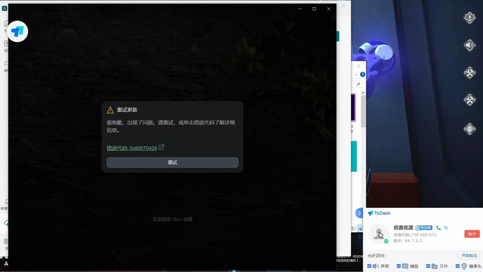Toggle the 声音 sound access checkbox

(369, 266)
